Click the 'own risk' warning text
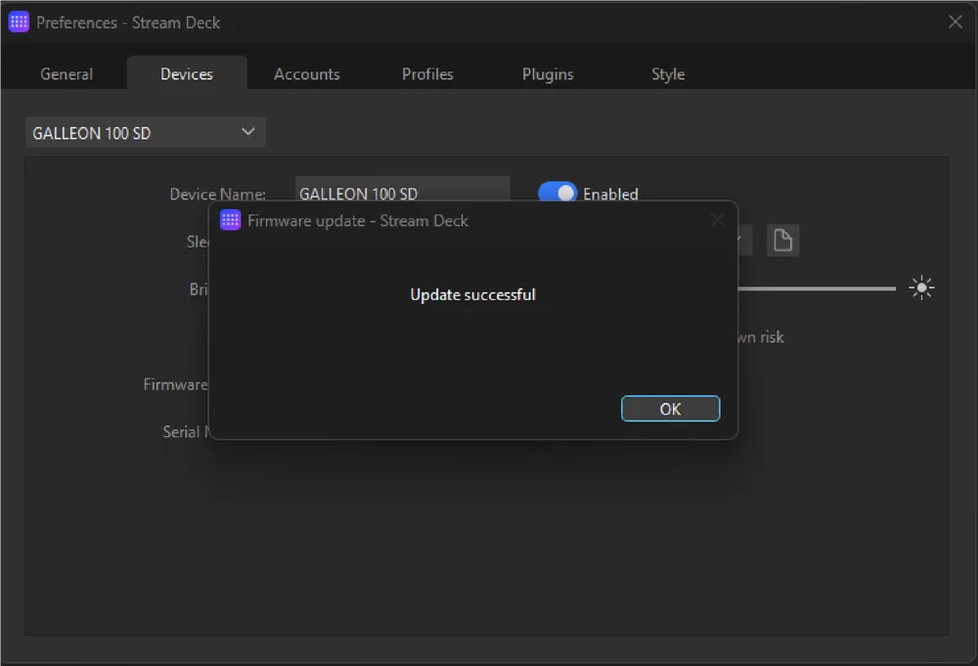978x666 pixels. (760, 337)
